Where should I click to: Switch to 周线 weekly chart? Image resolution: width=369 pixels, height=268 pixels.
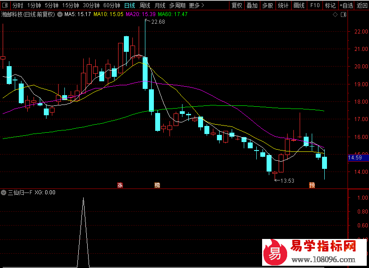(x=145, y=5)
